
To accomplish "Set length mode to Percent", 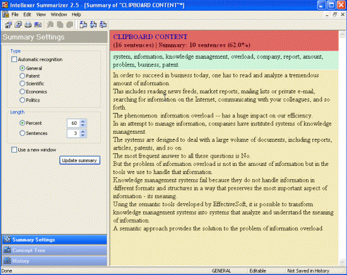I will point(22,123).
